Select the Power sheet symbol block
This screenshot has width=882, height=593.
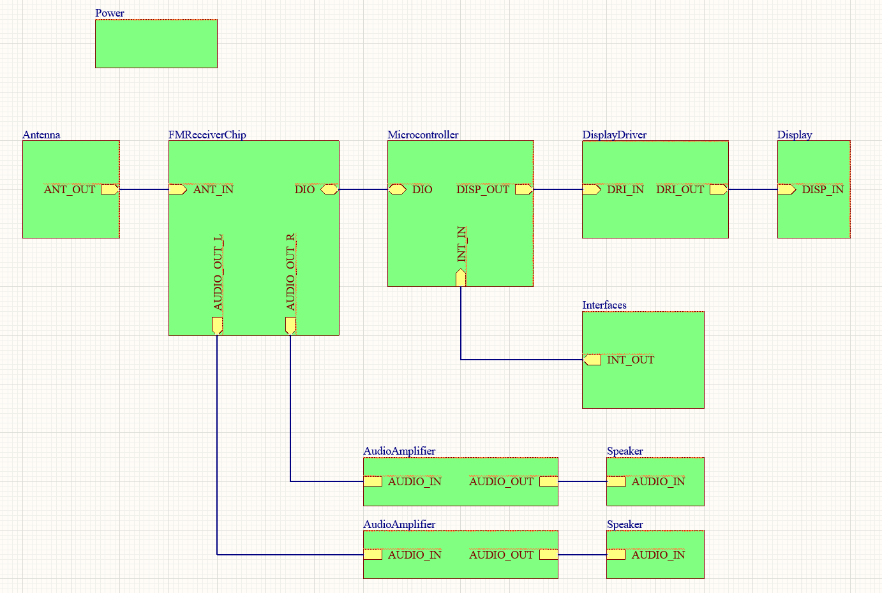(x=156, y=43)
